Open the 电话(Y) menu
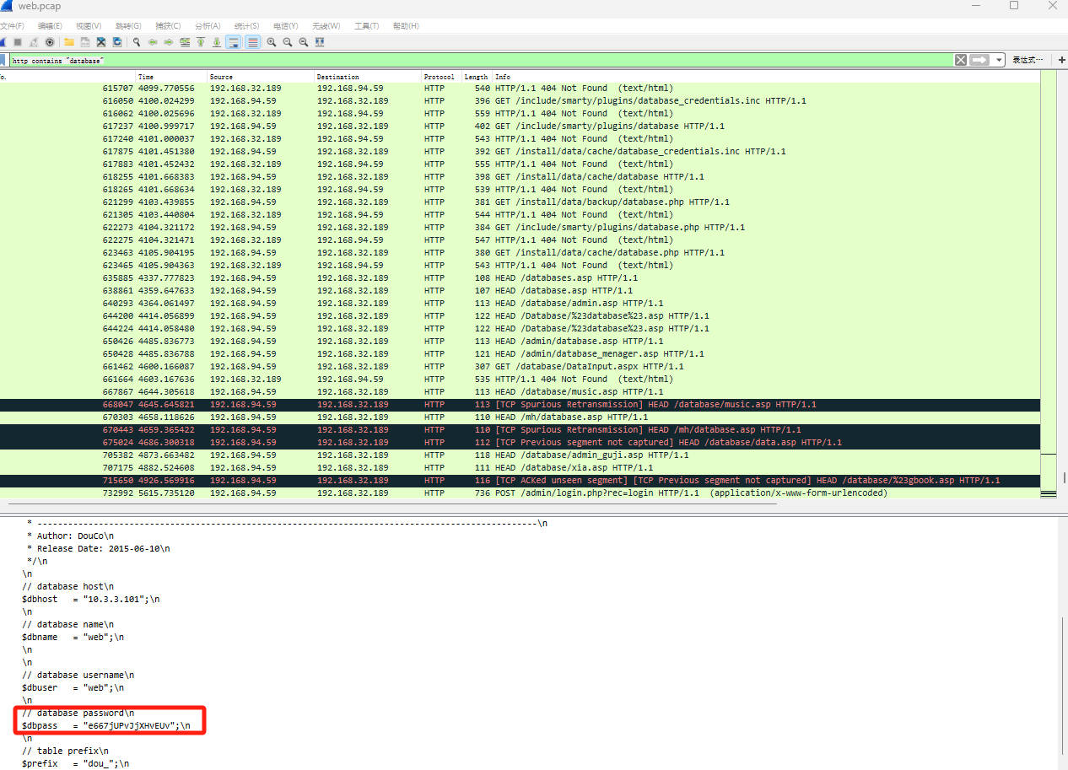The image size is (1068, 770). [285, 26]
